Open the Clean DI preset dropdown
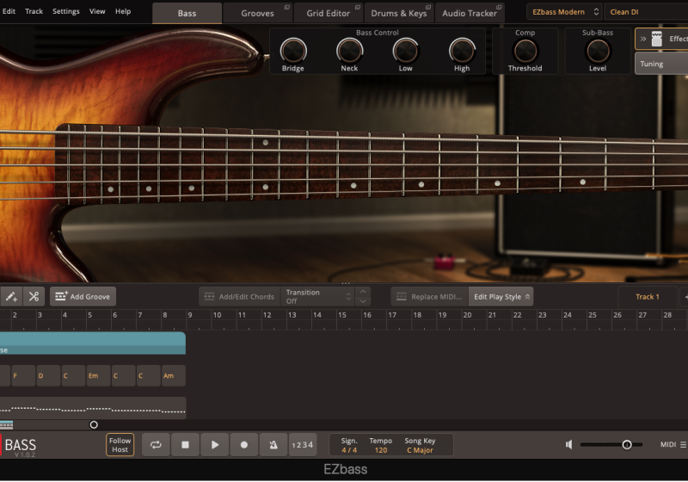 click(x=646, y=12)
